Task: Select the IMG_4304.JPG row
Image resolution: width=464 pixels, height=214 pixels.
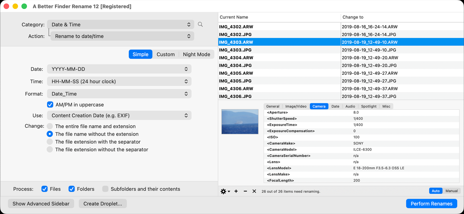Action: pyautogui.click(x=341, y=65)
